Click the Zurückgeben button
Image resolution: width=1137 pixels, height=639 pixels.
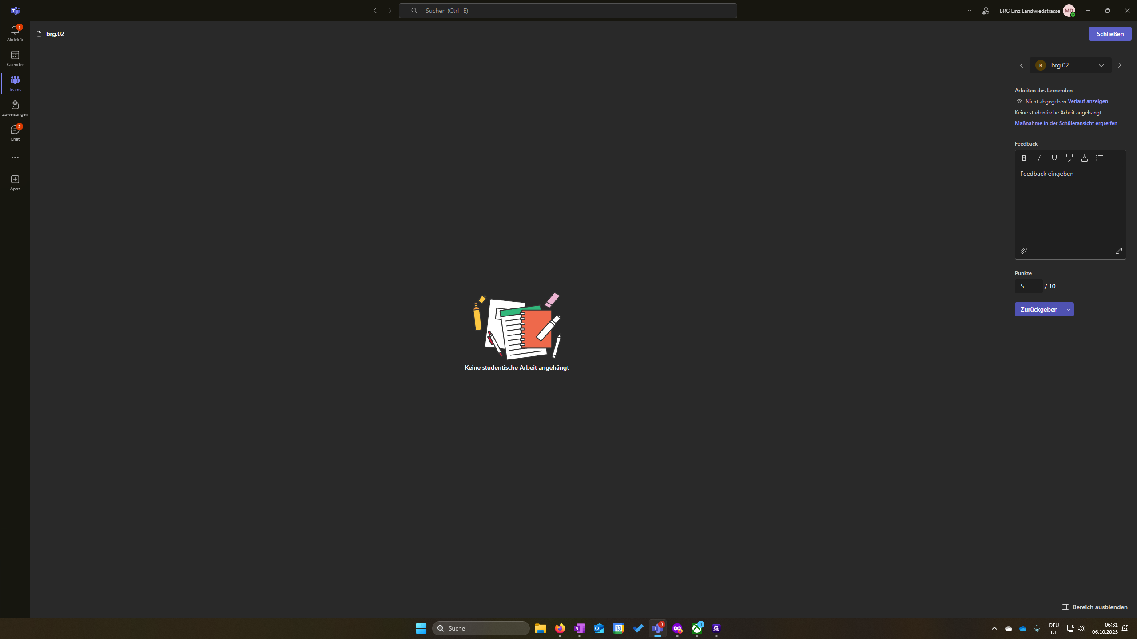coord(1039,309)
